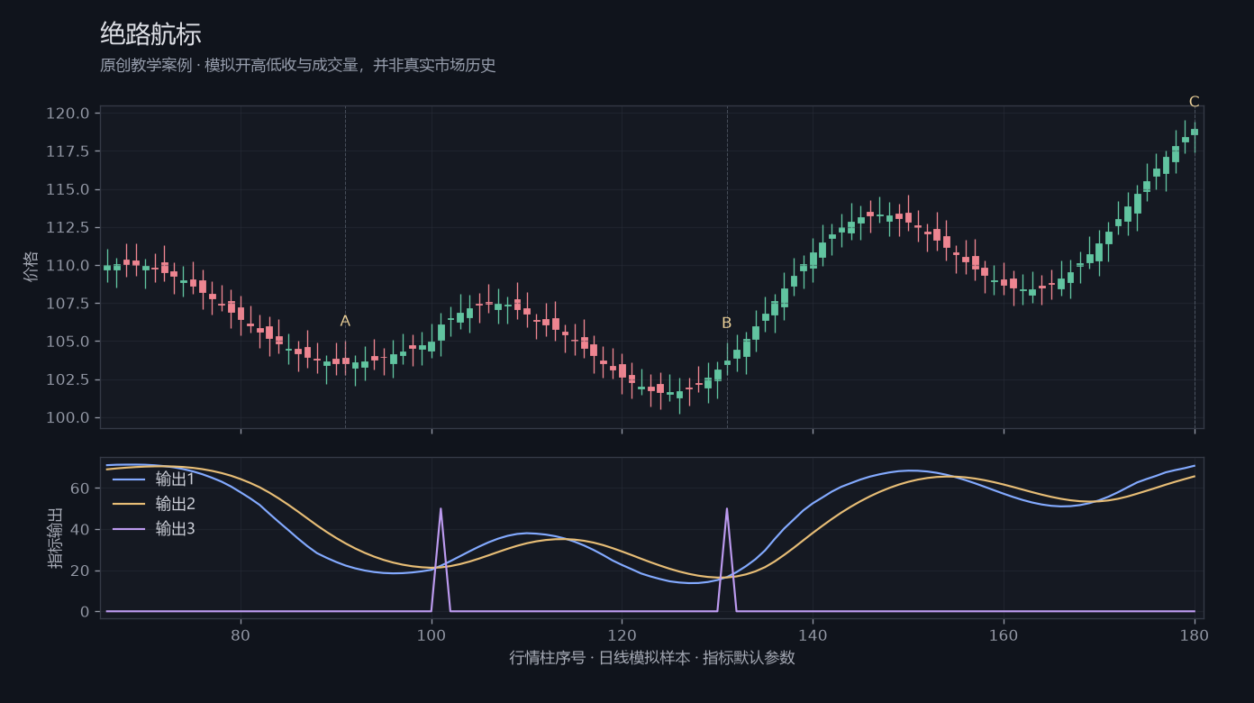Click the 输出3 spike peak near bar 131
The image size is (1254, 703).
(727, 509)
